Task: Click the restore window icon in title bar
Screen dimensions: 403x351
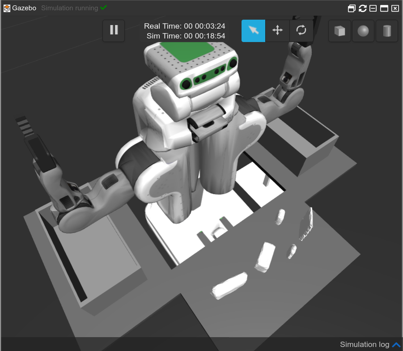Action: (x=352, y=8)
